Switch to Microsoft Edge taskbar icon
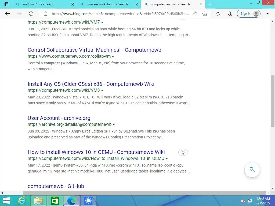Screen dimensions: 275x206 [x=71, y=201]
